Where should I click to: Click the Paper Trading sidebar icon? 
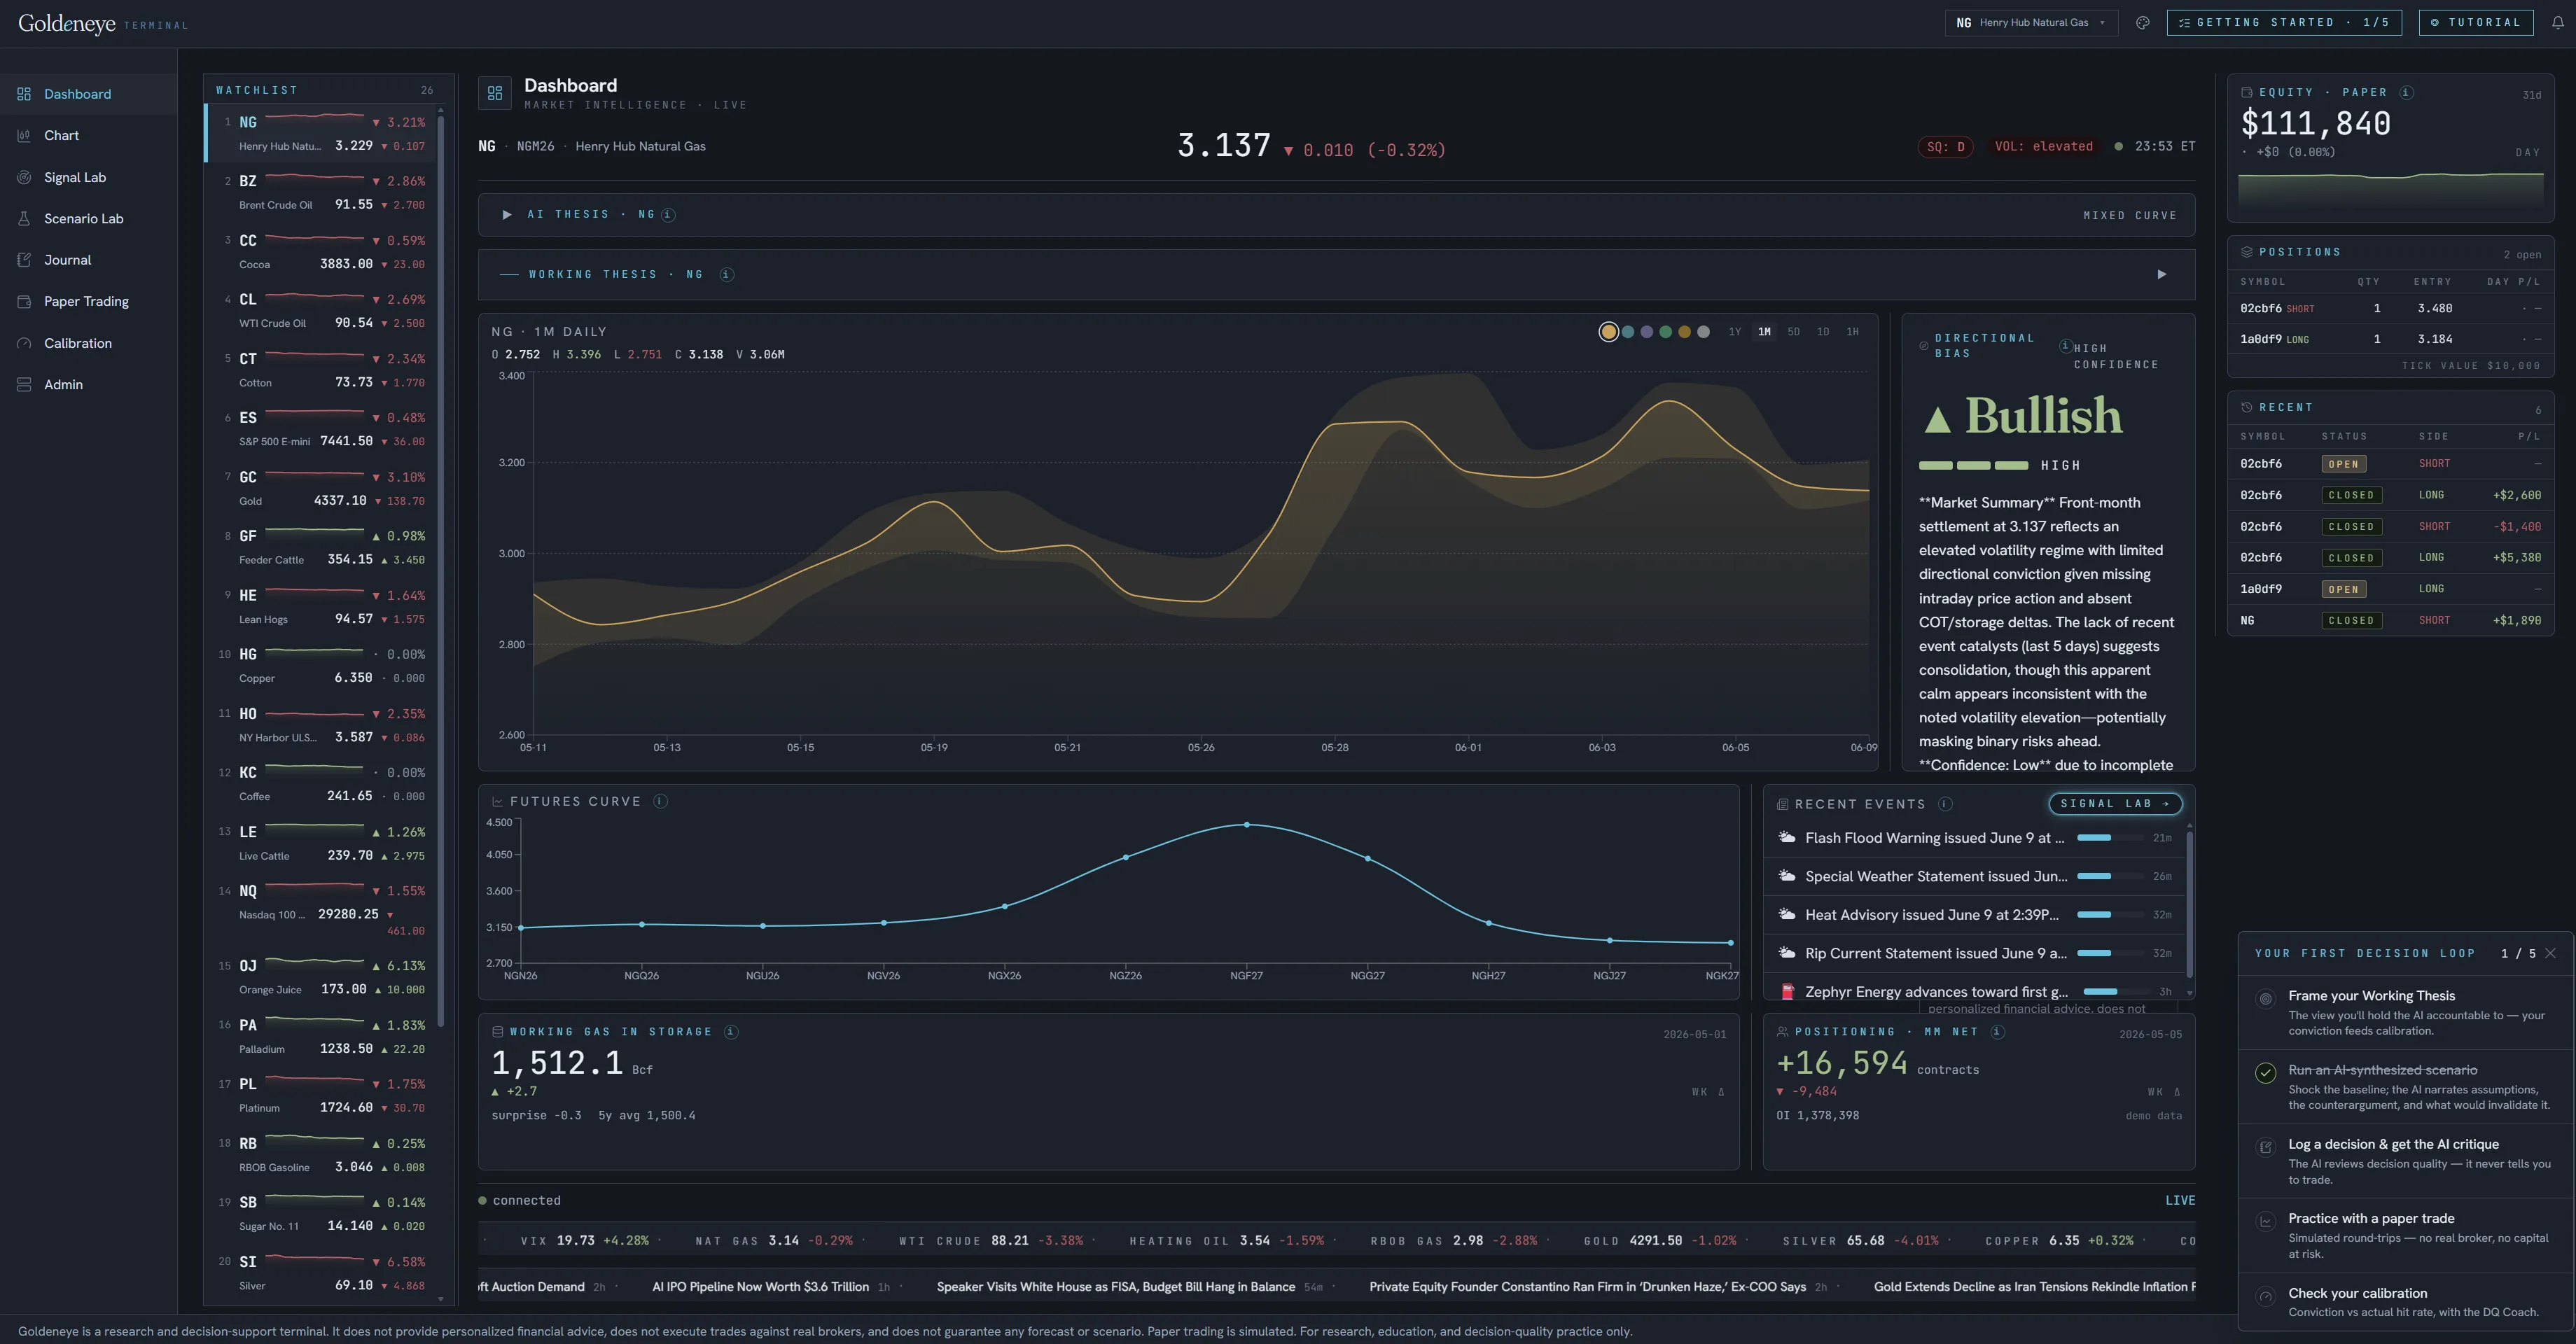pos(24,301)
